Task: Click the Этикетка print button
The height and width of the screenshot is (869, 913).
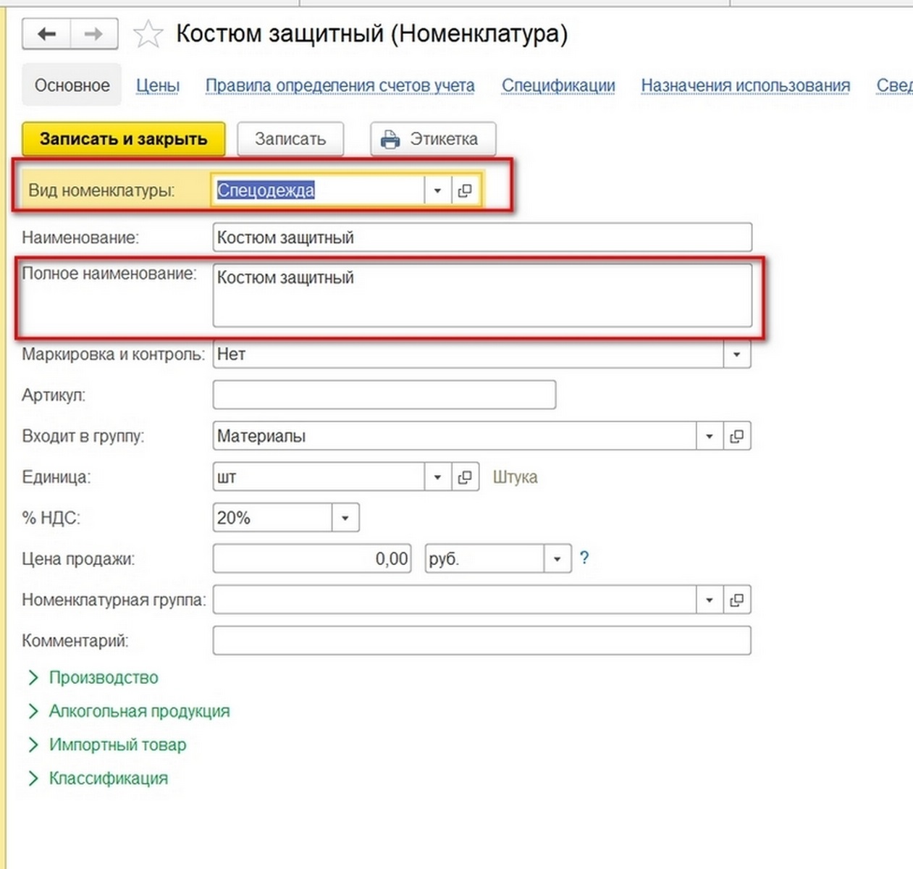Action: (x=433, y=138)
